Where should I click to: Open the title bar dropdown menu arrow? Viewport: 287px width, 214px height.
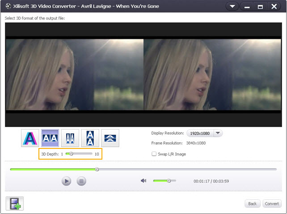coord(232,7)
